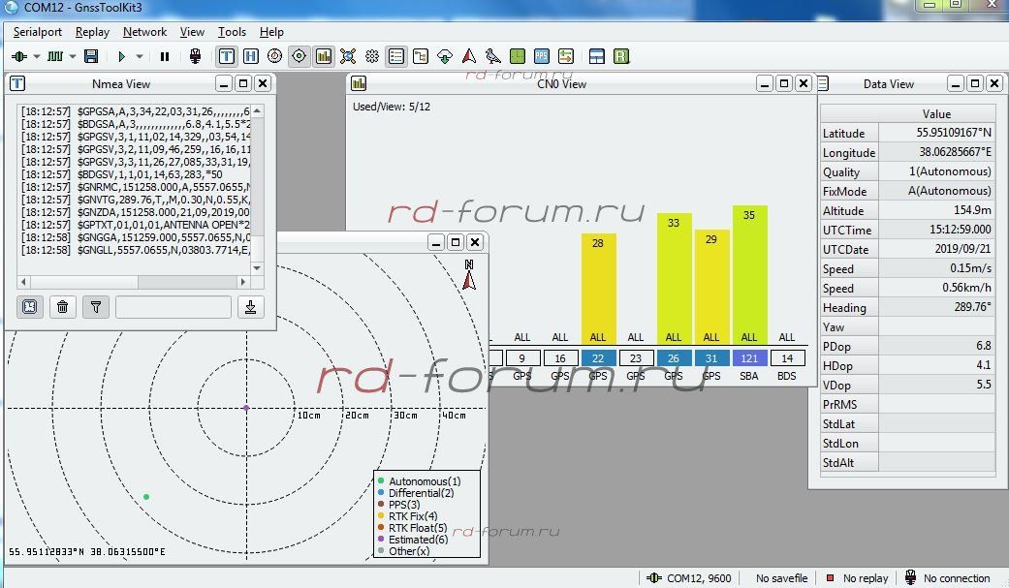Click the Longitude value in Data View

(x=955, y=152)
